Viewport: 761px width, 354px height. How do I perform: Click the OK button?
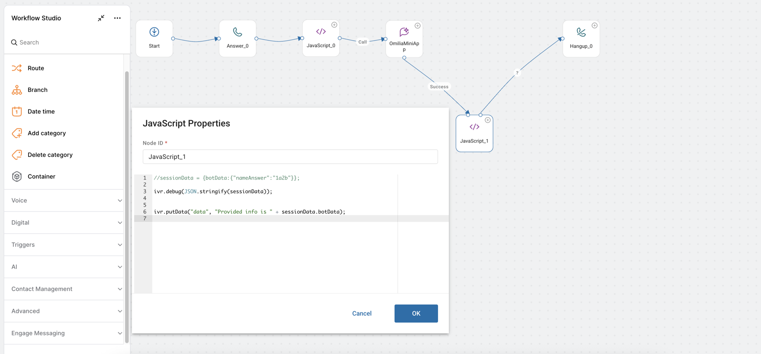point(416,313)
